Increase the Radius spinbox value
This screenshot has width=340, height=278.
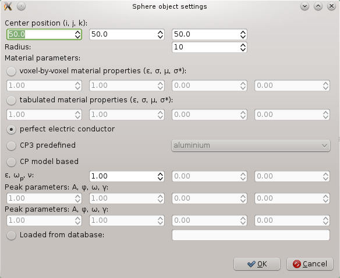tap(243, 45)
